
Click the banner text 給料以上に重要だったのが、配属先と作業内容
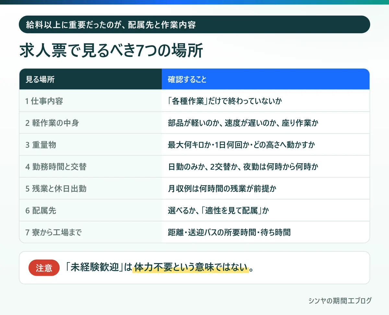(111, 25)
